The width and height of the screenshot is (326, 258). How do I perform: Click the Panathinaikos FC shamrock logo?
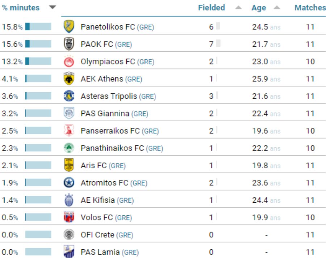point(69,148)
